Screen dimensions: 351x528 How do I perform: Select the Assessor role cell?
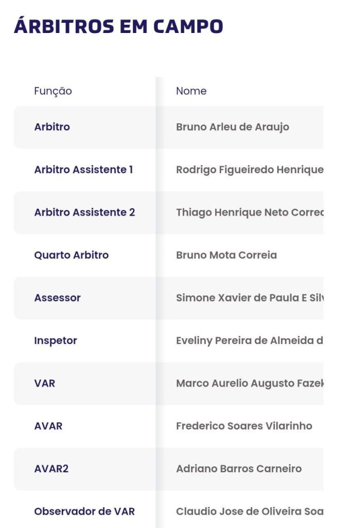coord(58,298)
